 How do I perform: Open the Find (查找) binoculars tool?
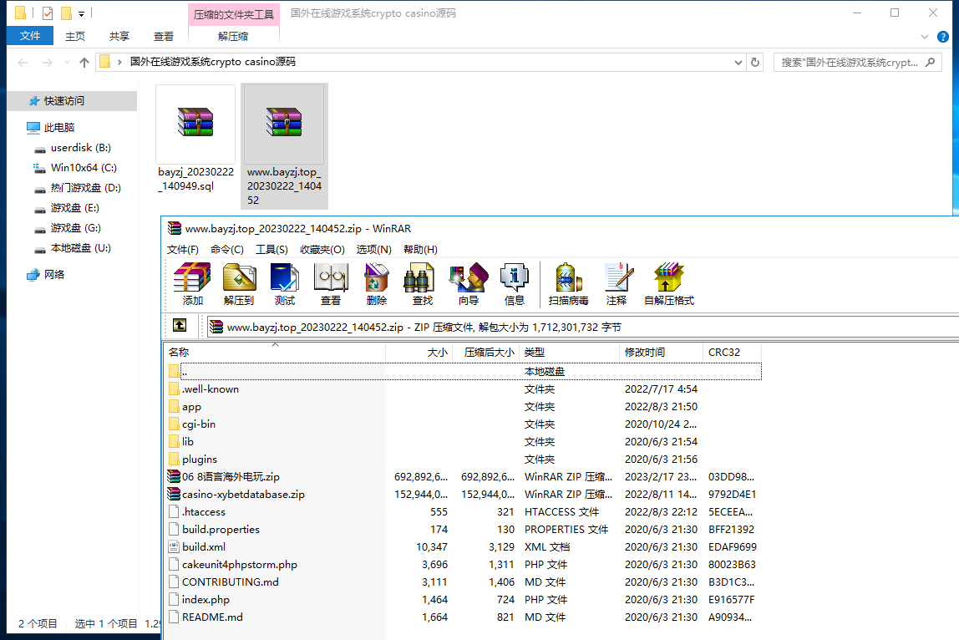click(x=423, y=283)
